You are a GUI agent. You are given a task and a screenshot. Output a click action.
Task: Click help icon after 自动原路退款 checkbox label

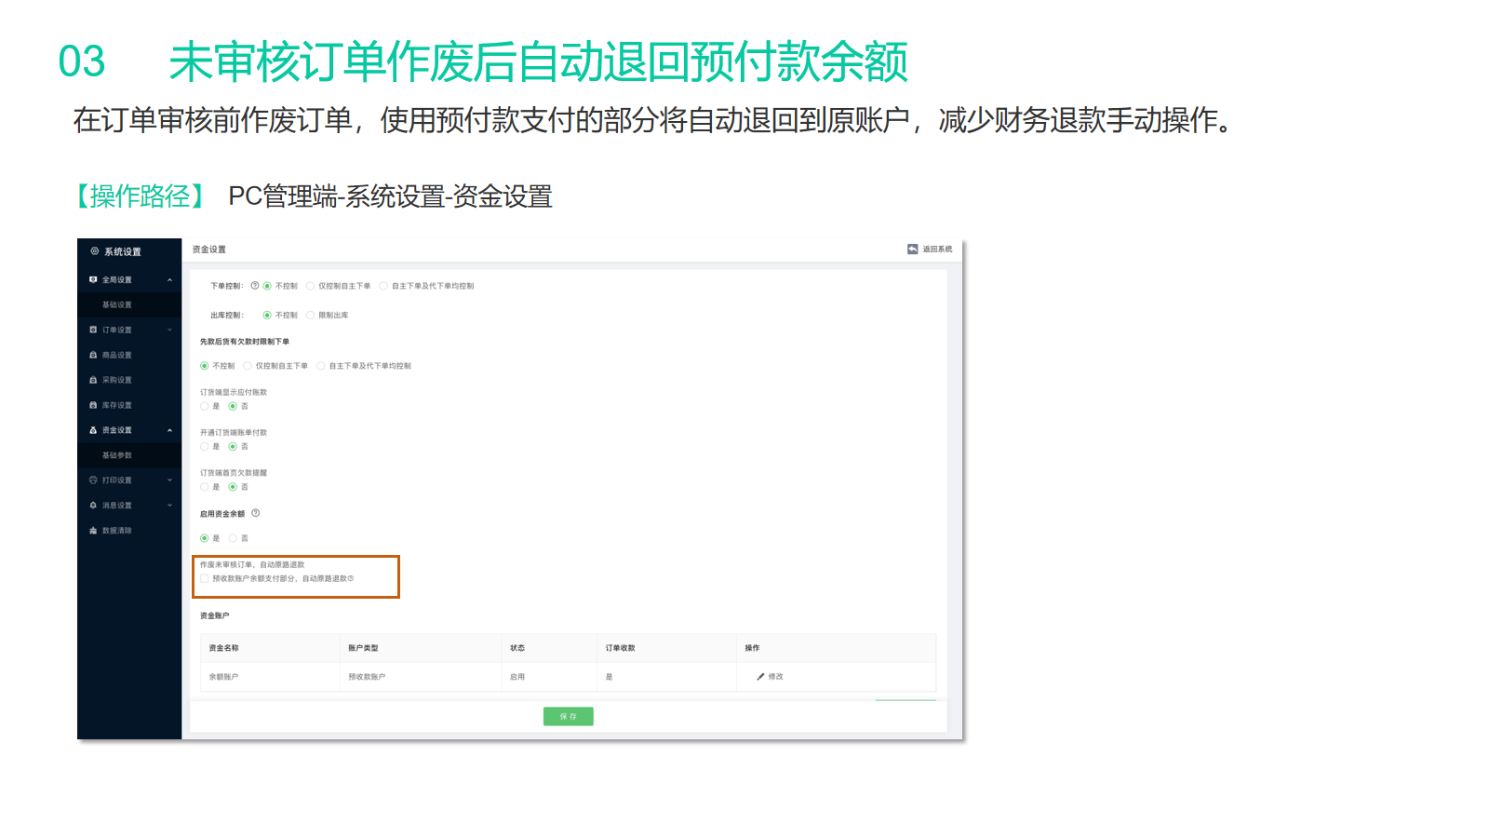[x=351, y=578]
